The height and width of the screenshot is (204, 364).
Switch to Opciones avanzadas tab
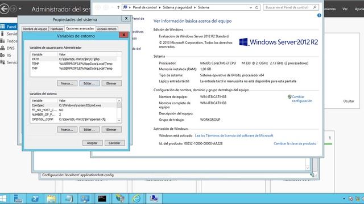coord(80,28)
